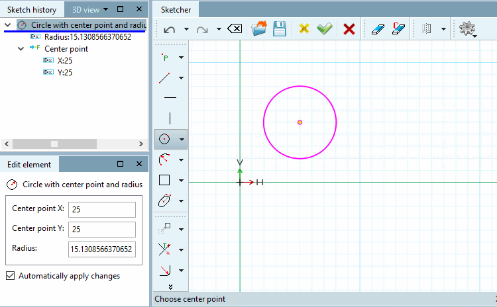Select the diagonal Line tool
This screenshot has height=307, width=497.
(164, 78)
